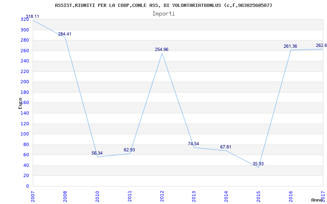The image size is (327, 204).
Task: Click the 200 y-axis tick label
Action: (x=25, y=82)
